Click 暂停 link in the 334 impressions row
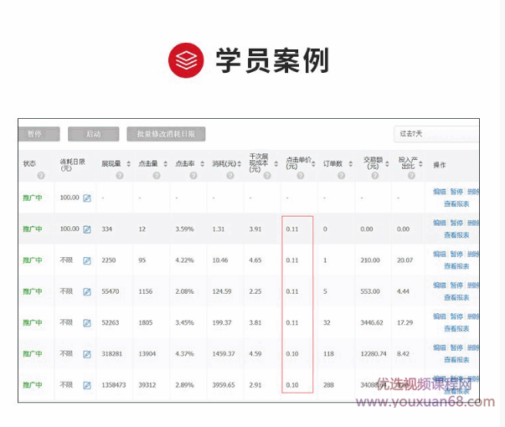 click(456, 223)
